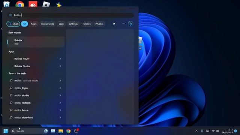Open the clock and date 06/07/2023
The height and width of the screenshot is (135, 240).
click(x=227, y=131)
